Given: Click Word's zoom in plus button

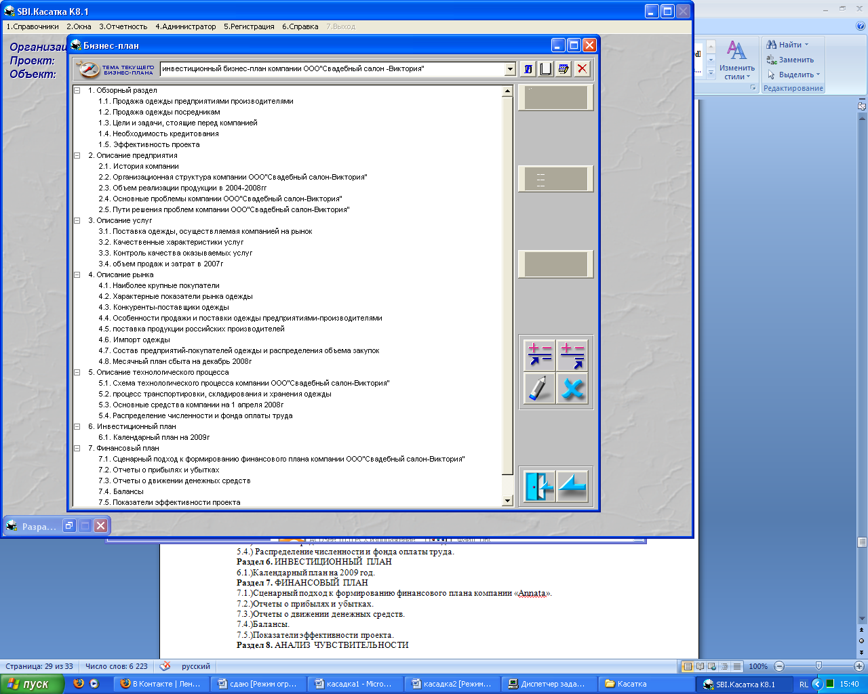Looking at the screenshot, I should point(859,666).
